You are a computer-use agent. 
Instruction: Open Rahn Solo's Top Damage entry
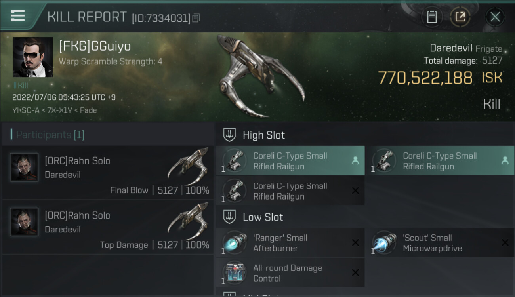(108, 227)
